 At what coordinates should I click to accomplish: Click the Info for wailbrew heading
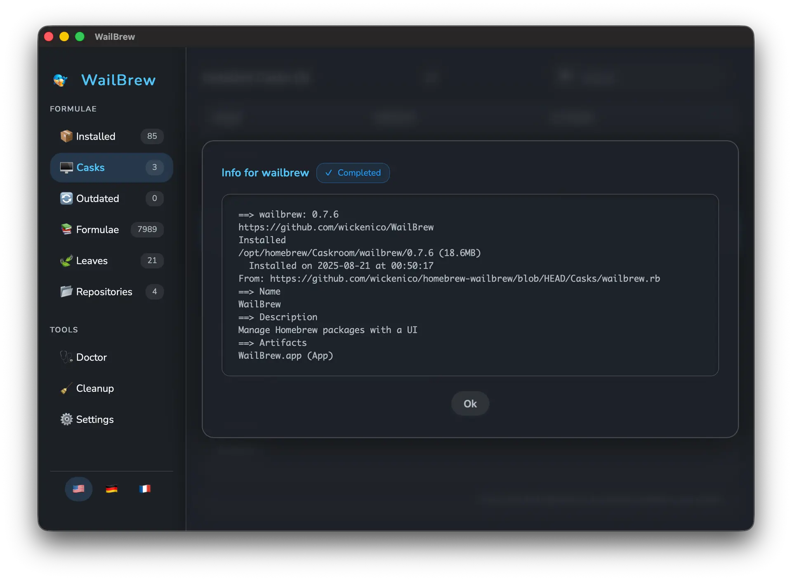(265, 173)
